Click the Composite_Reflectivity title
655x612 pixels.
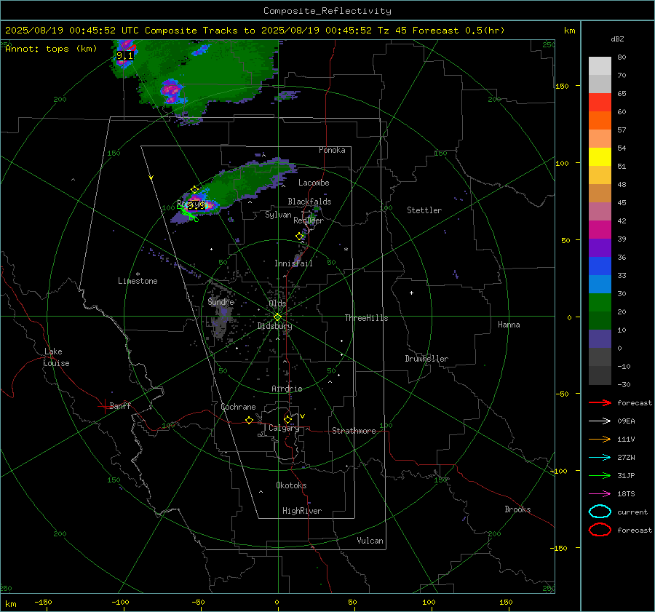pos(327,11)
